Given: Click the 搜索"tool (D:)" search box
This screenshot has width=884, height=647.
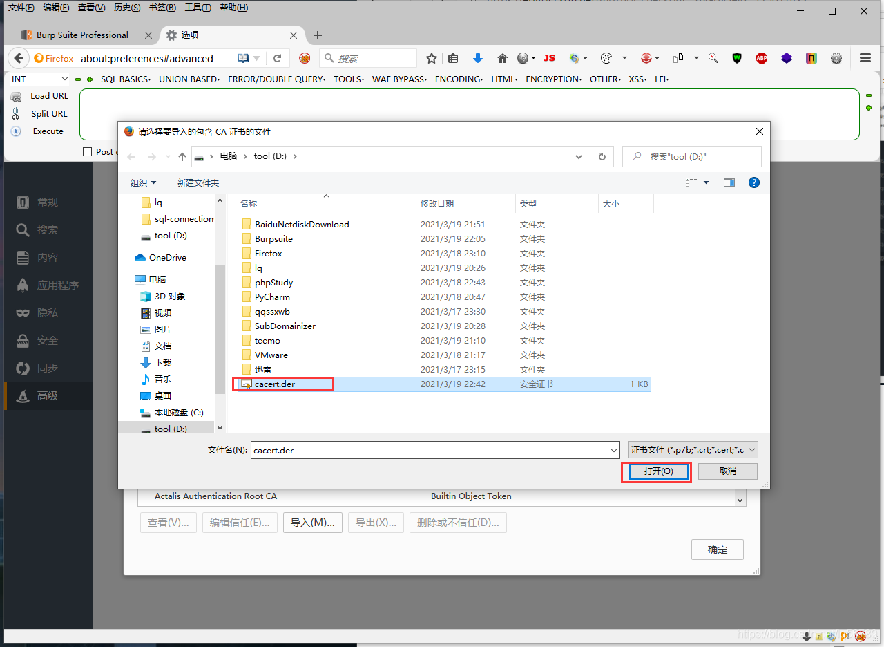Looking at the screenshot, I should tap(692, 157).
